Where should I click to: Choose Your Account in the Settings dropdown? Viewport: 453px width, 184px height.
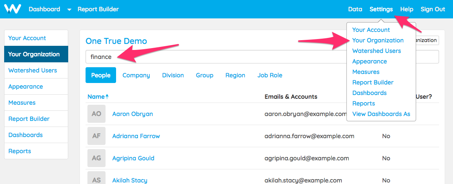[371, 30]
